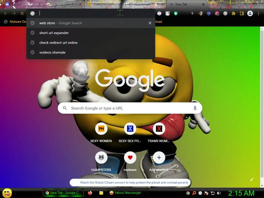
Task: Open the SEXY SEX PO... shortcut tile
Action: click(x=130, y=133)
